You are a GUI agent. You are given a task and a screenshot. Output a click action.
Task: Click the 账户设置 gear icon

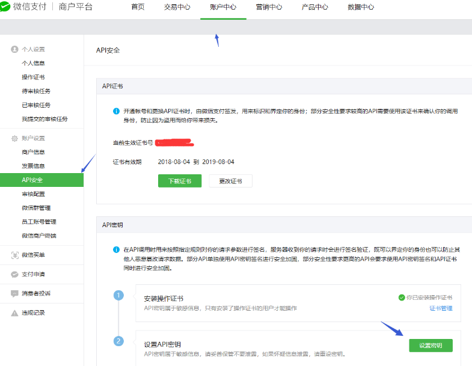point(14,138)
